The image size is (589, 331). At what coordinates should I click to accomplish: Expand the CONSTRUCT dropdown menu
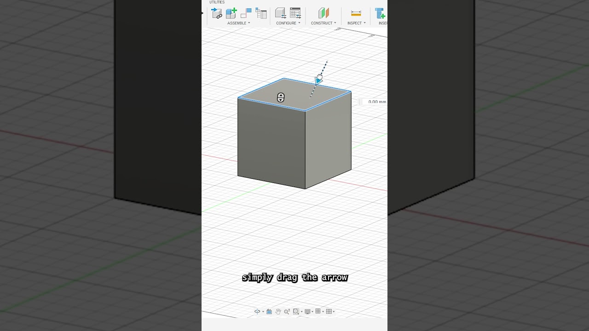[323, 23]
